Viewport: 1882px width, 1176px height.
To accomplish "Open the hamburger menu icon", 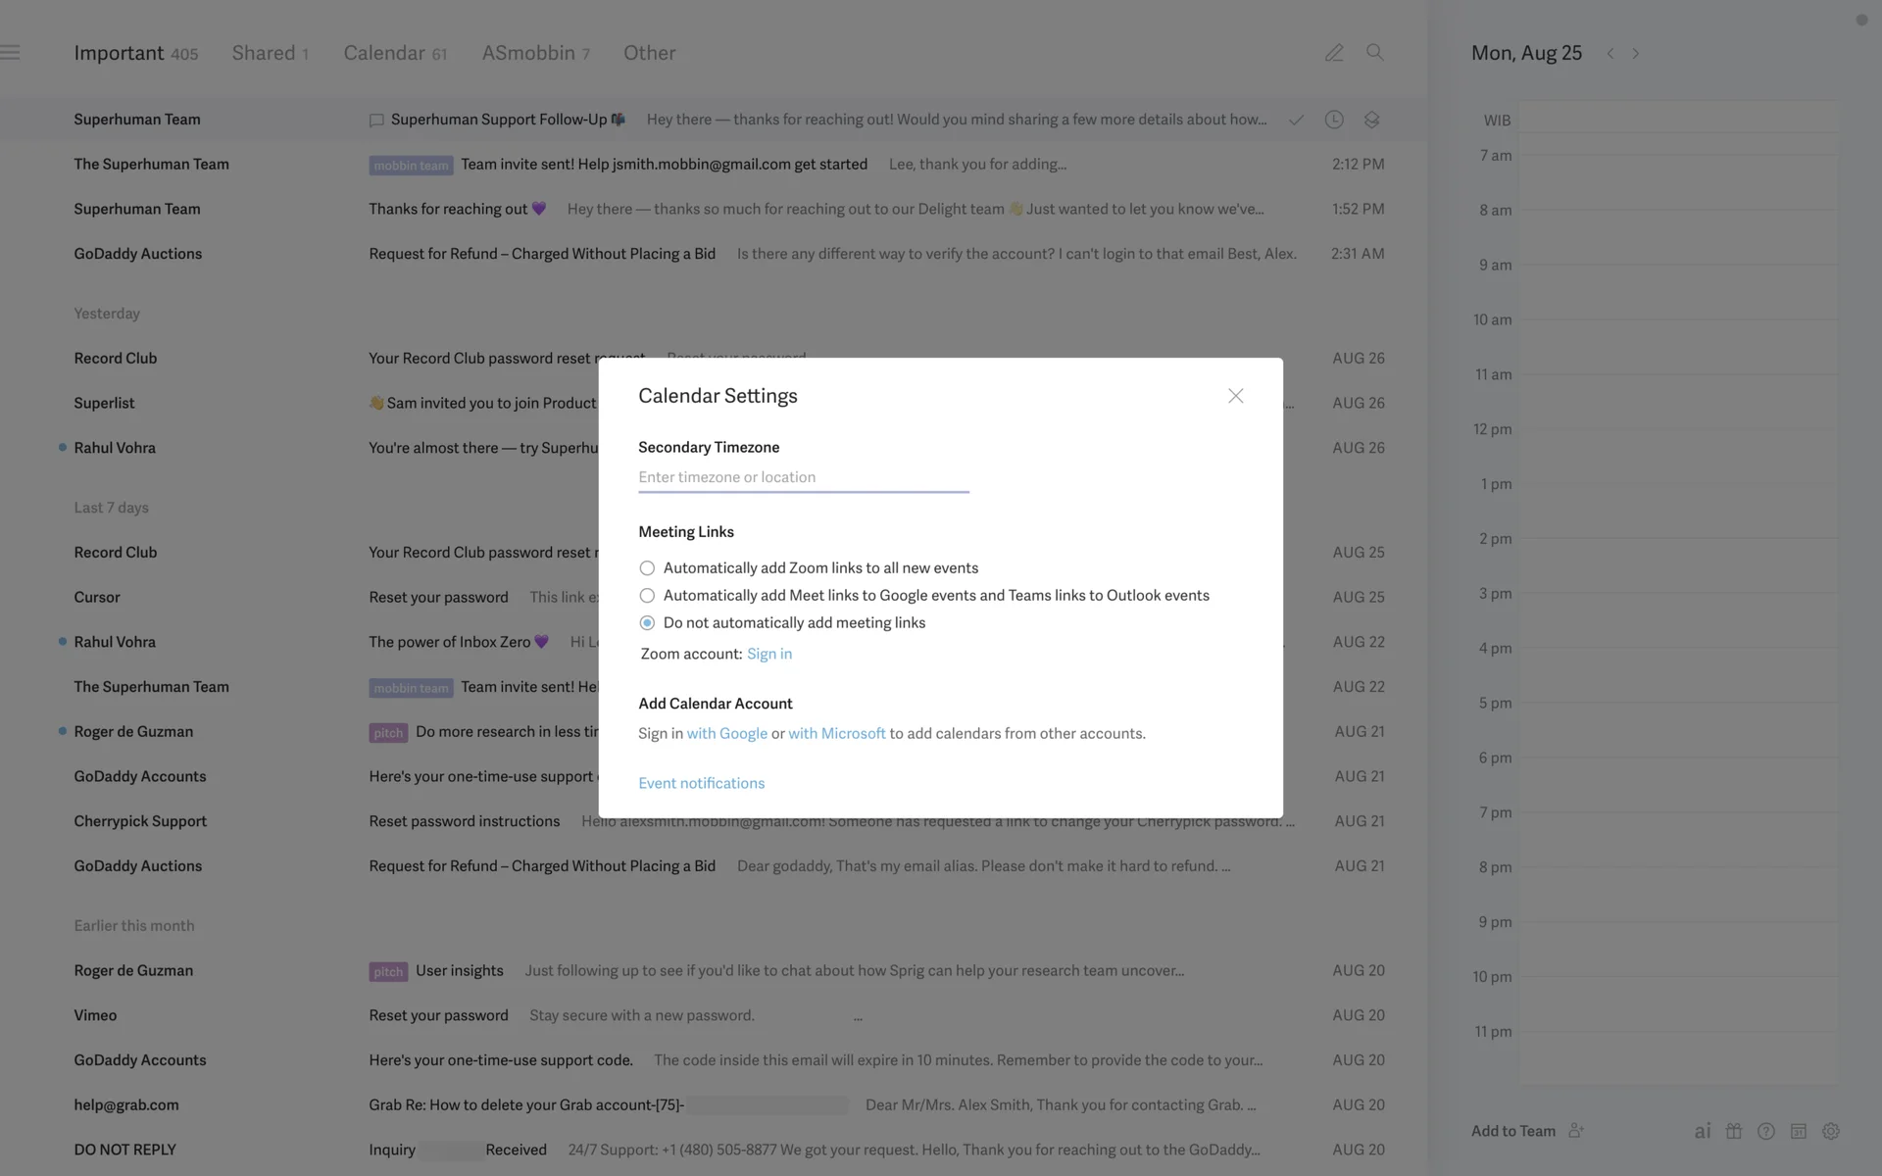I will (11, 53).
